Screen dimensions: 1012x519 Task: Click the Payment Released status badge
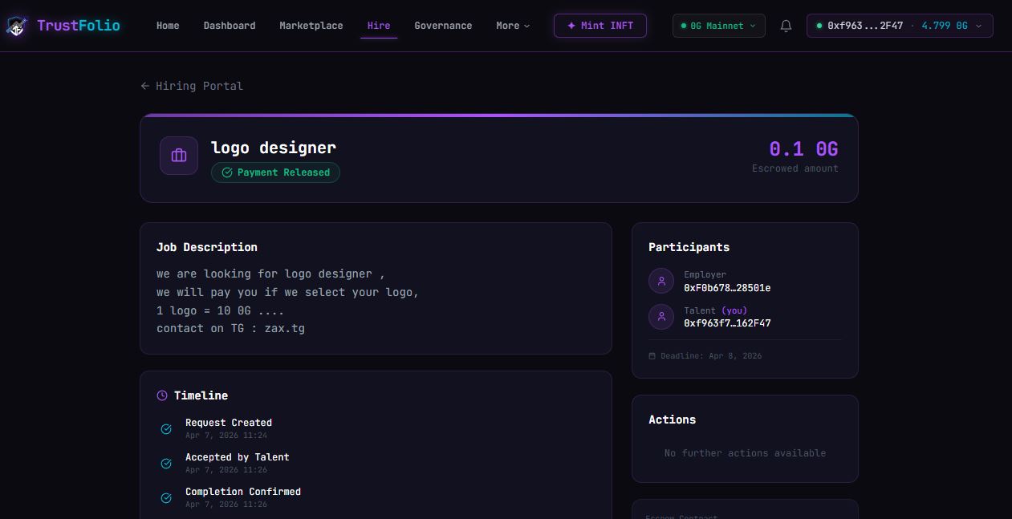coord(275,172)
